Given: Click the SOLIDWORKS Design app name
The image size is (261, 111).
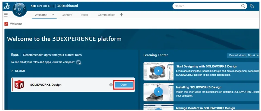Looking at the screenshot, I should 46,85.
